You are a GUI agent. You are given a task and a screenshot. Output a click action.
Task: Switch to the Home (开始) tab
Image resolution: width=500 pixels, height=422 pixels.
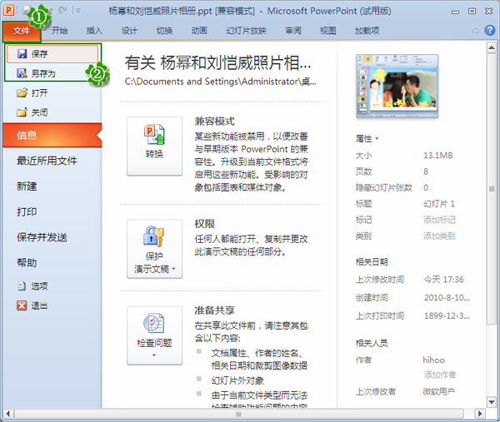point(60,31)
